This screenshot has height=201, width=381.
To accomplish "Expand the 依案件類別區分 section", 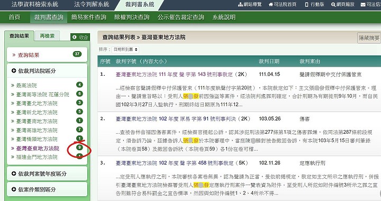I will (47, 189).
